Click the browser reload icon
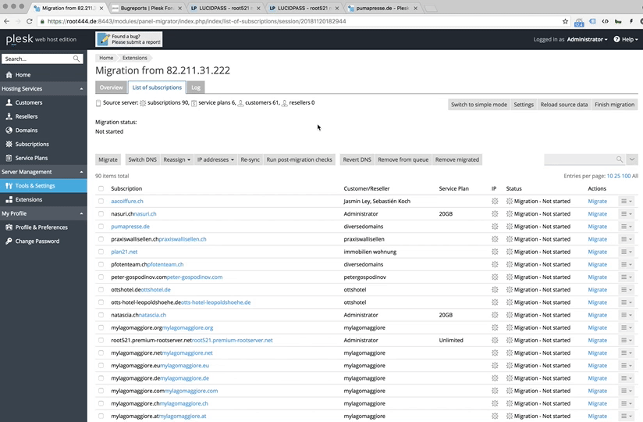The image size is (643, 422). tap(29, 21)
